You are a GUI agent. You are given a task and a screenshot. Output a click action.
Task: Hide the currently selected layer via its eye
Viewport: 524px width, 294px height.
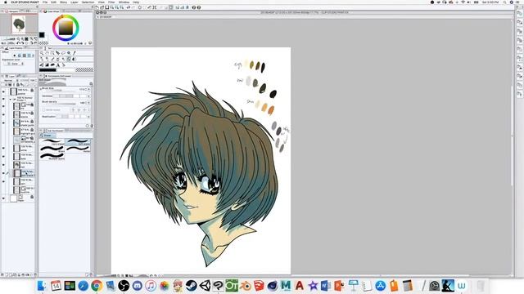3,173
